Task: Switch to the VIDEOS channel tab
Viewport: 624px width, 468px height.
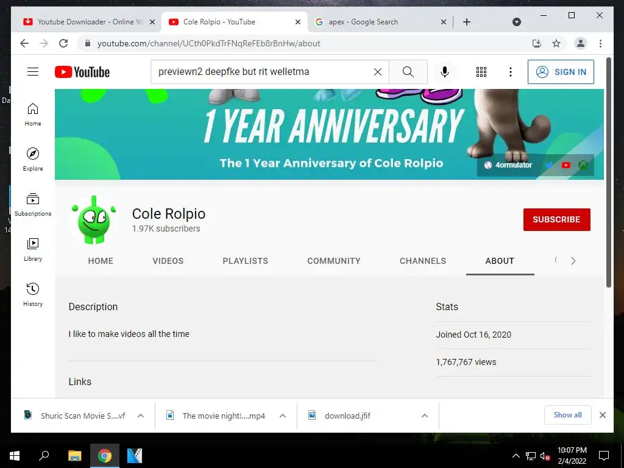Action: (x=168, y=261)
